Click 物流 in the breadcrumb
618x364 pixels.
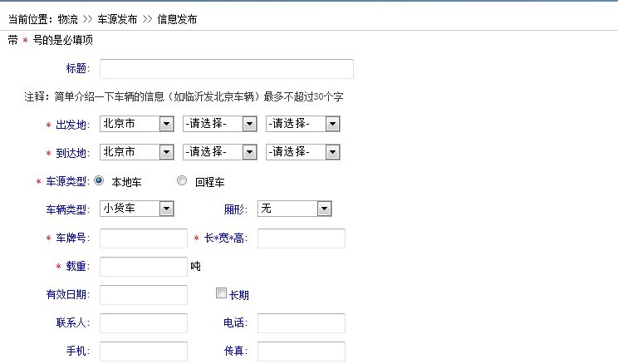[68, 19]
